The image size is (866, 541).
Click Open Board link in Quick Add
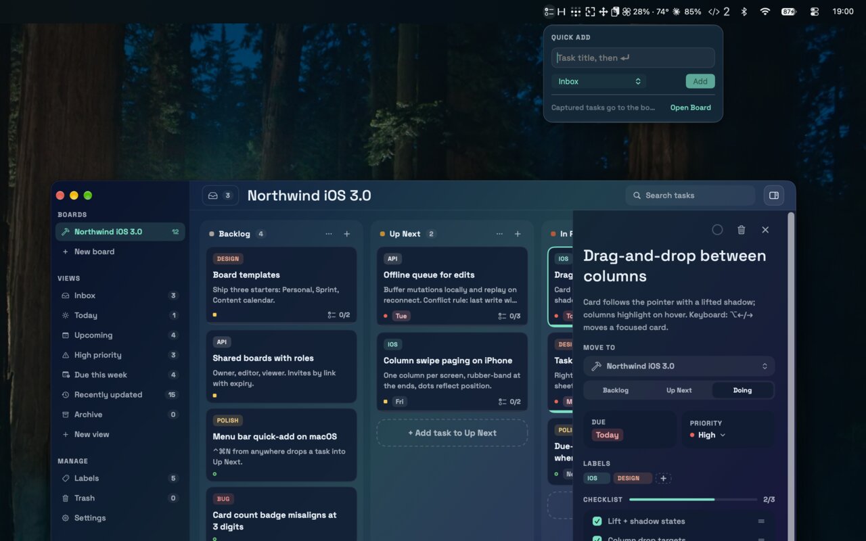690,108
